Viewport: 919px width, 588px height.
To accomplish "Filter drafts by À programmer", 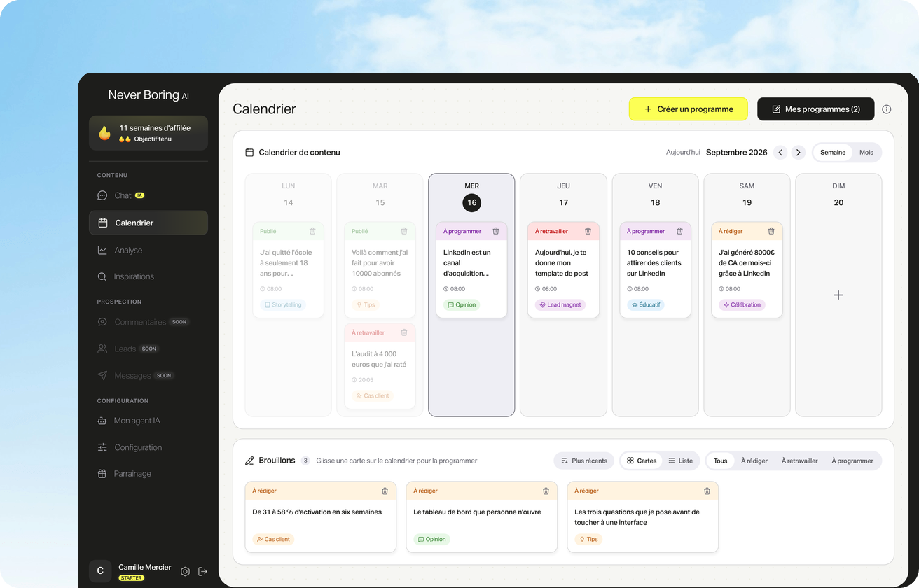I will (x=852, y=461).
